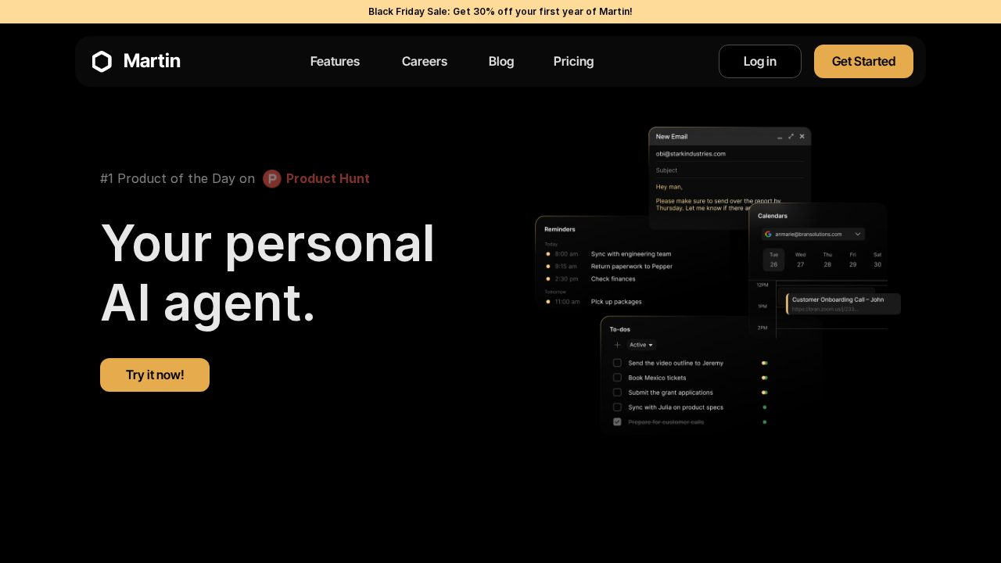The width and height of the screenshot is (1001, 563).
Task: Click the orange dot beside the 8:00 am reminder
Action: point(548,253)
